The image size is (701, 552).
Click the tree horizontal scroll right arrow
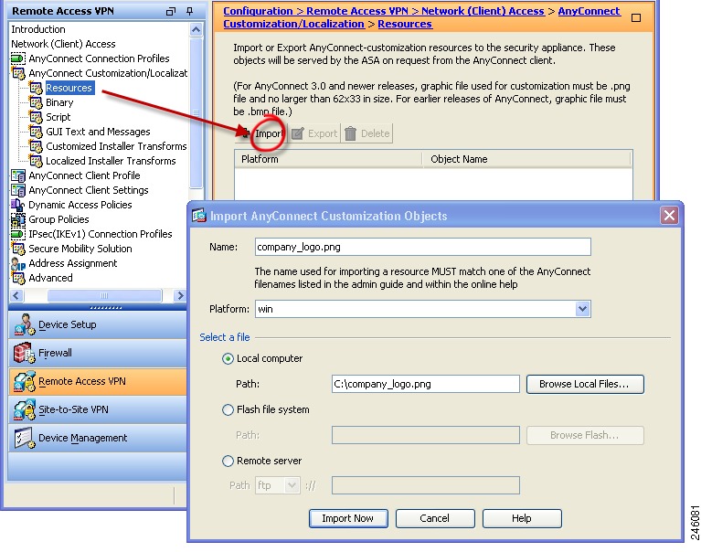[180, 296]
